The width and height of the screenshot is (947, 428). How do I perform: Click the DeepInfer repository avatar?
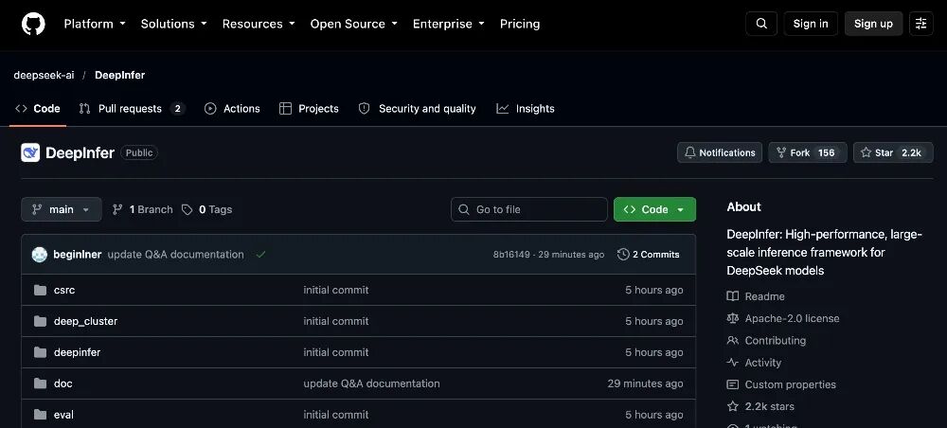[30, 152]
